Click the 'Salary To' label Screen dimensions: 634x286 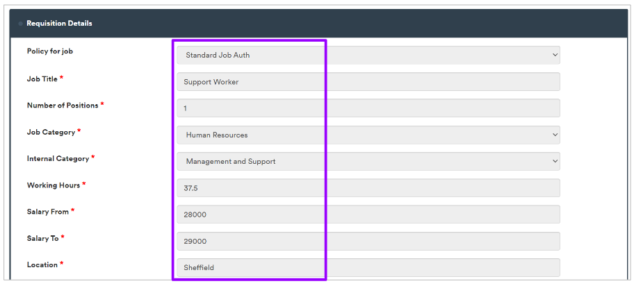point(42,238)
